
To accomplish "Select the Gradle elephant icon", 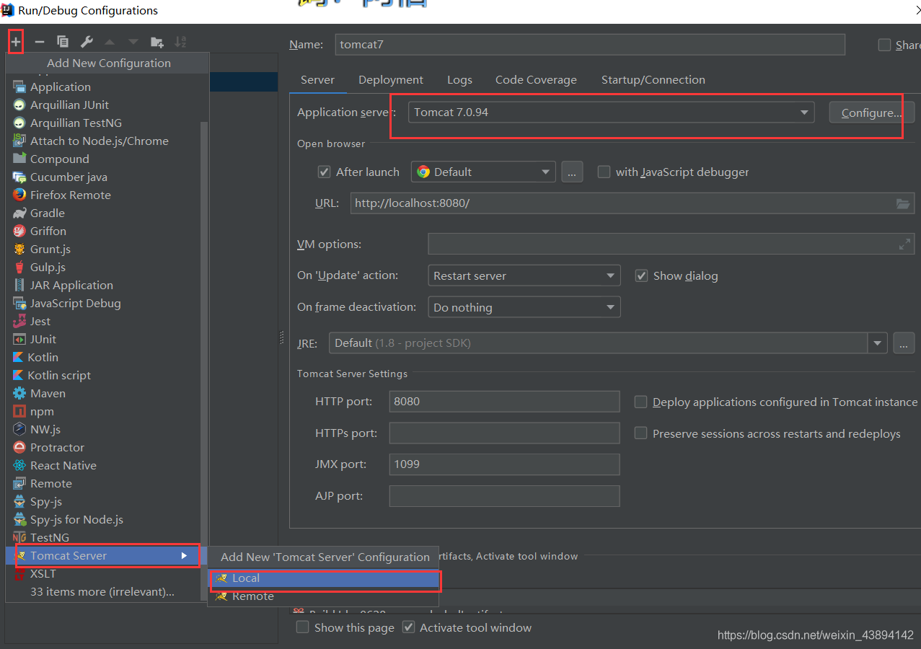I will (19, 213).
